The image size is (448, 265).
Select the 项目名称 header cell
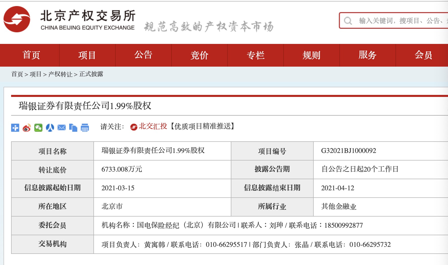(53, 151)
